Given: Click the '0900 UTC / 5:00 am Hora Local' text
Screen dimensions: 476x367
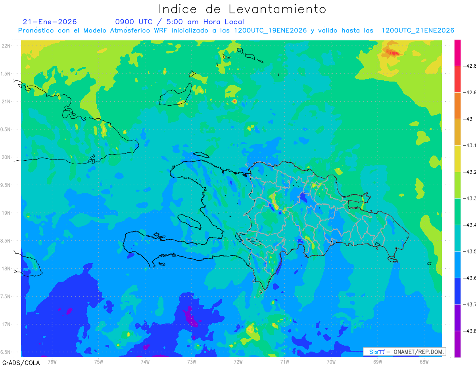Looking at the screenshot, I should tap(180, 22).
